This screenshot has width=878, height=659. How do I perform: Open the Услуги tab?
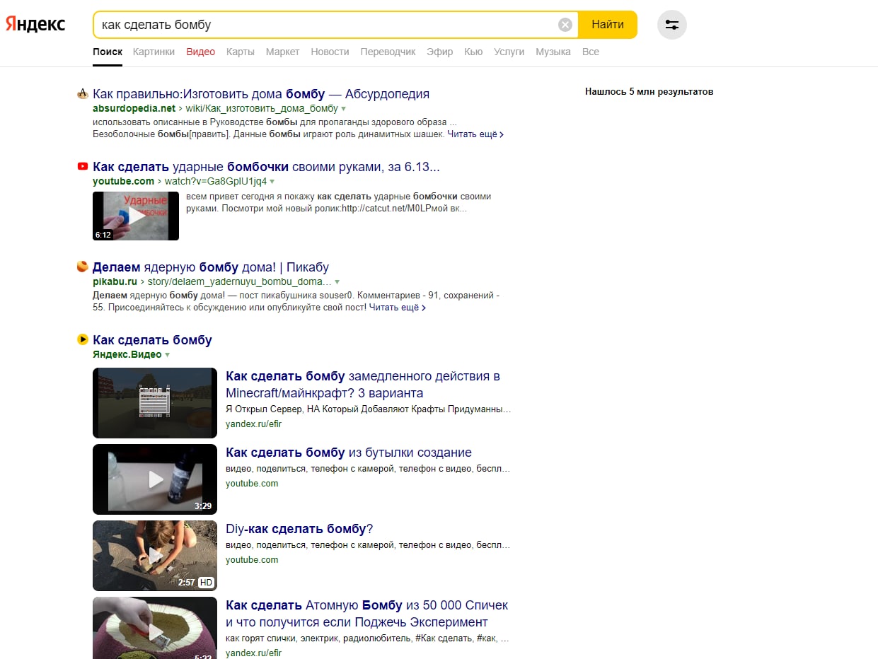pos(509,52)
